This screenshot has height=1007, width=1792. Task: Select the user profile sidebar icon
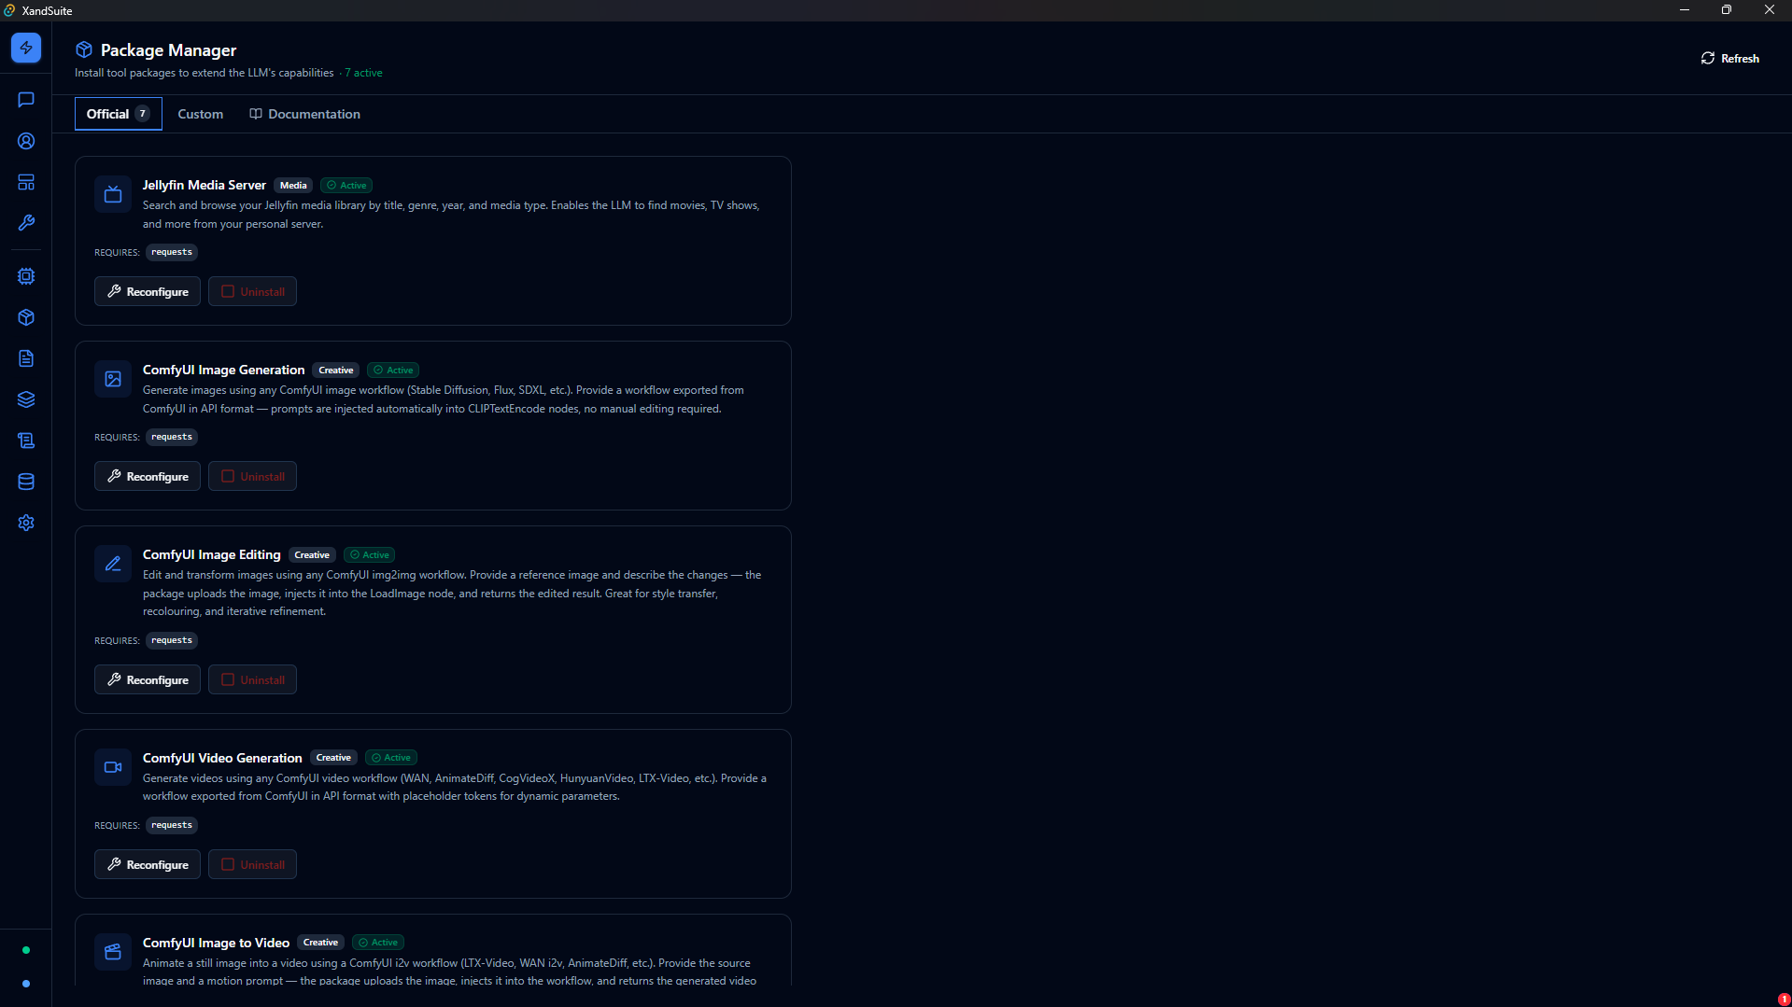point(25,141)
